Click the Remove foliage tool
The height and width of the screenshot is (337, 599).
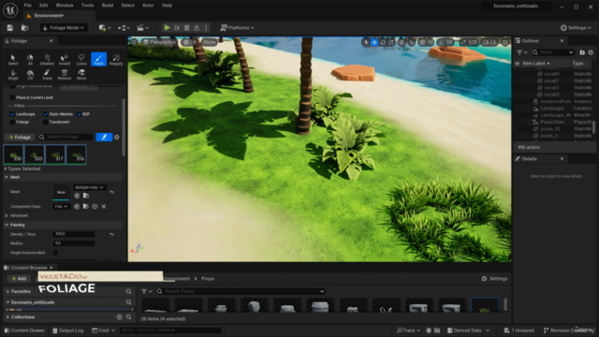[x=65, y=74]
